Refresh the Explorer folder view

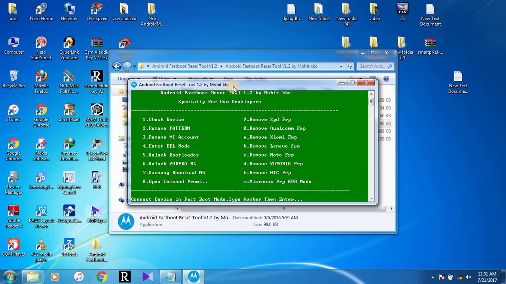tap(349, 66)
